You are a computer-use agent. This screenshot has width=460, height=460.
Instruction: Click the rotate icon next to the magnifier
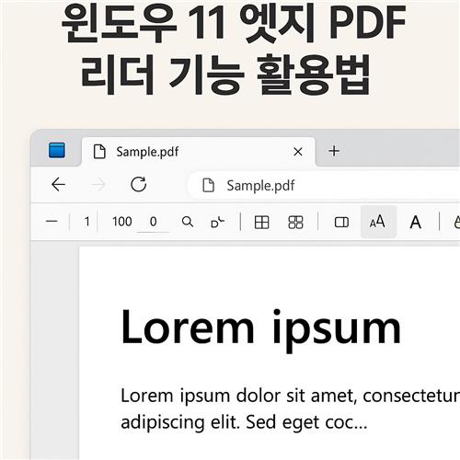point(217,222)
